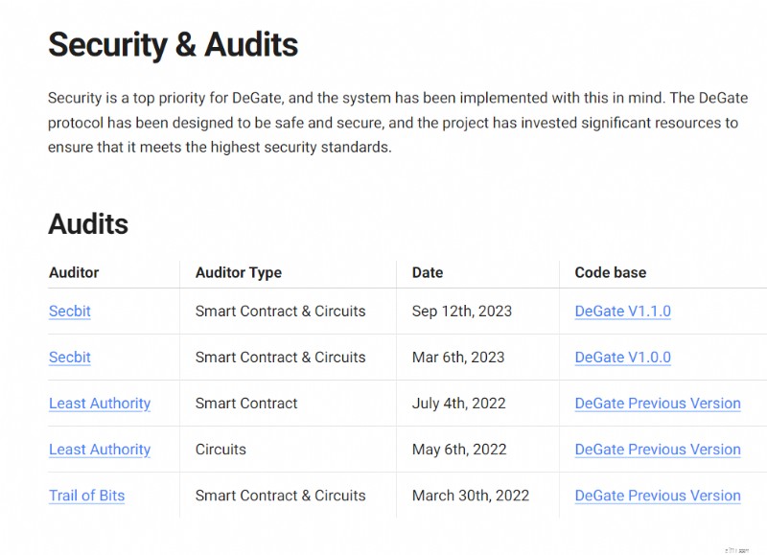Click the Audits section heading
The width and height of the screenshot is (767, 555).
(88, 224)
